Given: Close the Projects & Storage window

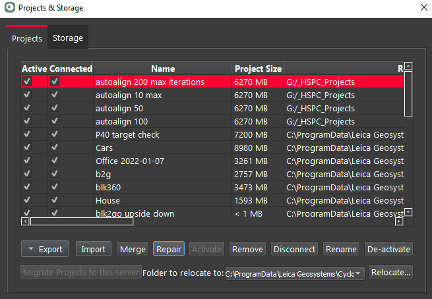Looking at the screenshot, I should click(x=423, y=8).
